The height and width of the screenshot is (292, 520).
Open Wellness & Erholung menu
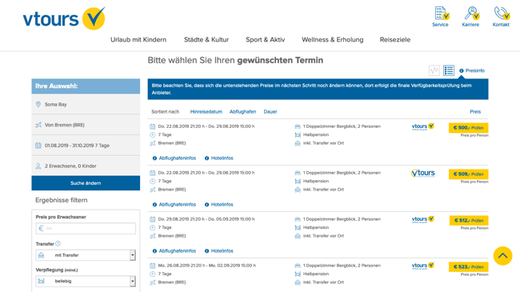(x=333, y=39)
